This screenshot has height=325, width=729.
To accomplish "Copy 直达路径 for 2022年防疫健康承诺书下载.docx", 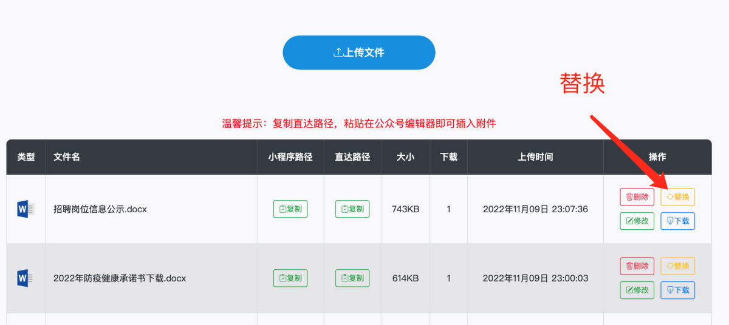I will click(x=352, y=278).
